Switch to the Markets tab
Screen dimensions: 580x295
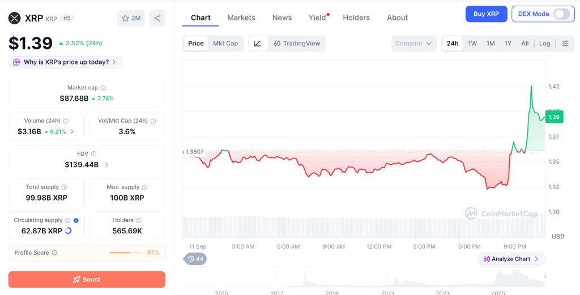[x=241, y=18]
